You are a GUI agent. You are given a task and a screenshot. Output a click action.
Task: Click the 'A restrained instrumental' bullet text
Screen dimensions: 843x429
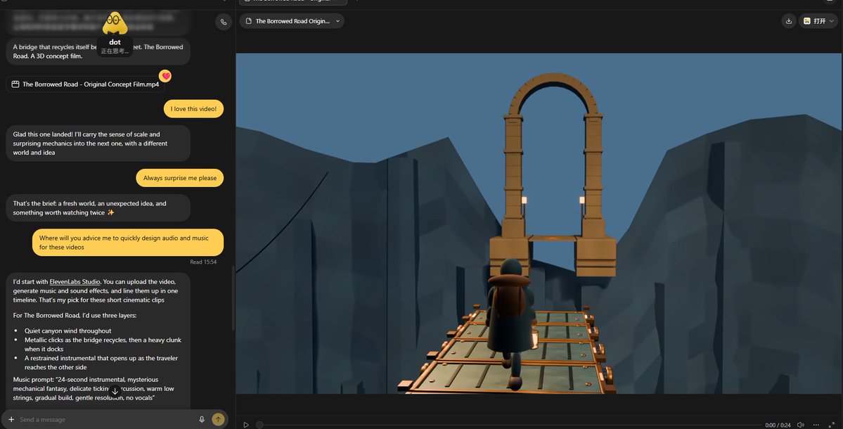tap(101, 363)
